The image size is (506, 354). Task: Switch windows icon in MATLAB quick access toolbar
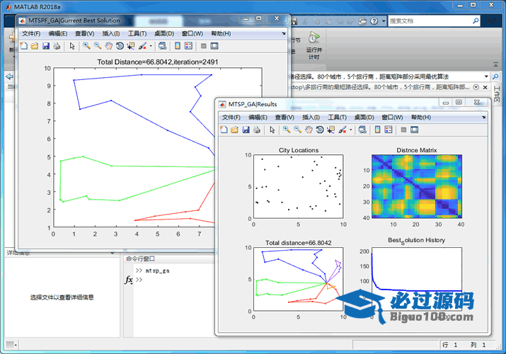click(x=363, y=21)
